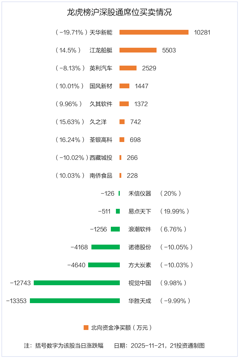Select the 久其软件 stock name
The image size is (239, 358).
tap(101, 104)
